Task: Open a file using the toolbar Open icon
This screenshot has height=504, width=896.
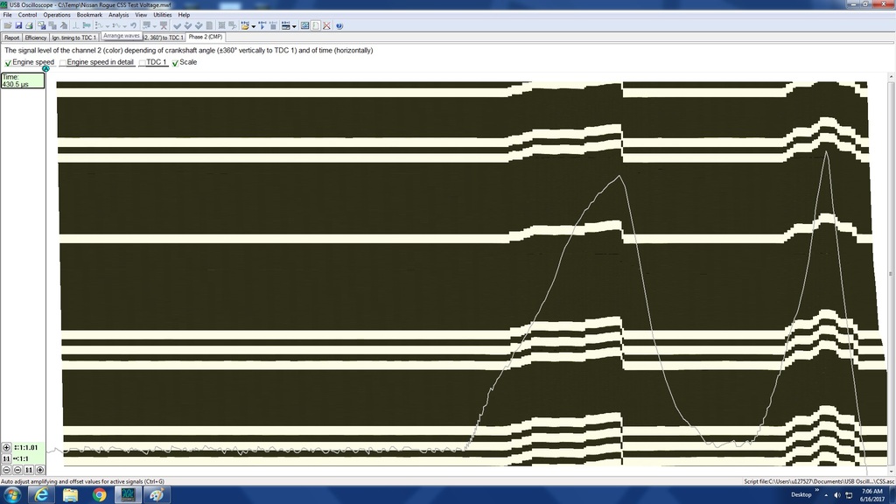Action: point(9,25)
